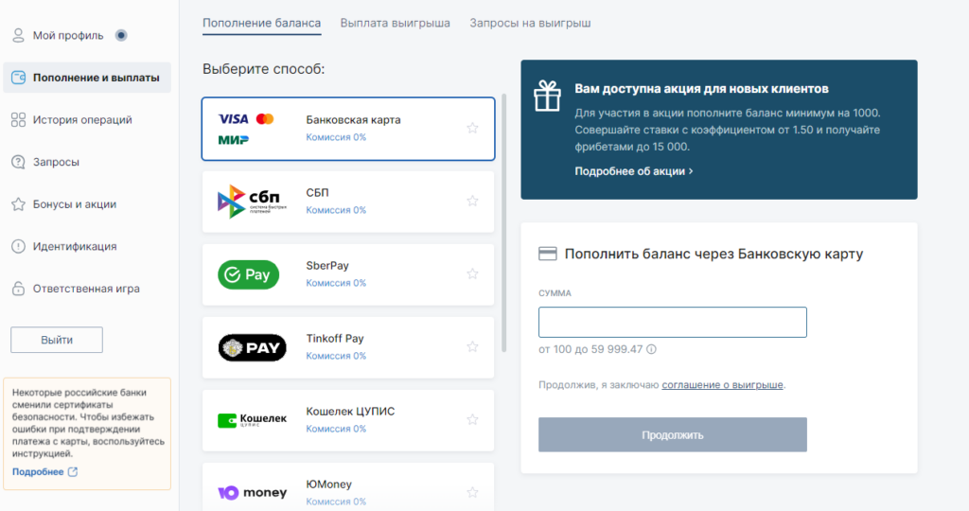Click the wallet icon beside Пополнение и выплаты

coord(19,78)
